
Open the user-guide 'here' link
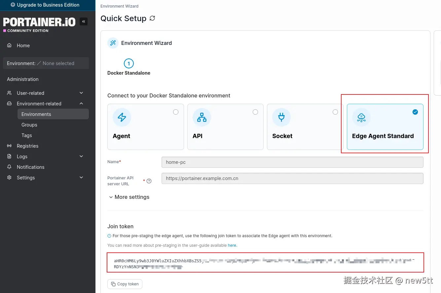(232, 245)
